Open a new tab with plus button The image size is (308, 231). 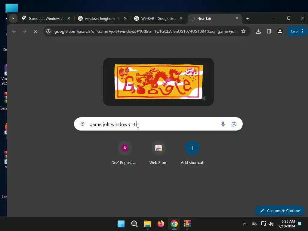248,18
